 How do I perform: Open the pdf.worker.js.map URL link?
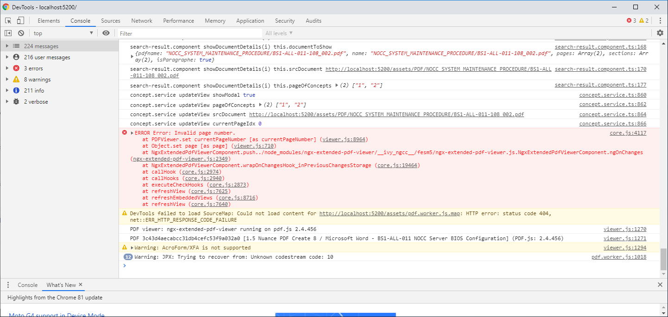coord(390,213)
